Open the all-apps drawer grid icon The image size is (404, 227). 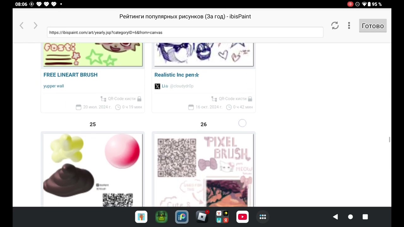tap(263, 217)
